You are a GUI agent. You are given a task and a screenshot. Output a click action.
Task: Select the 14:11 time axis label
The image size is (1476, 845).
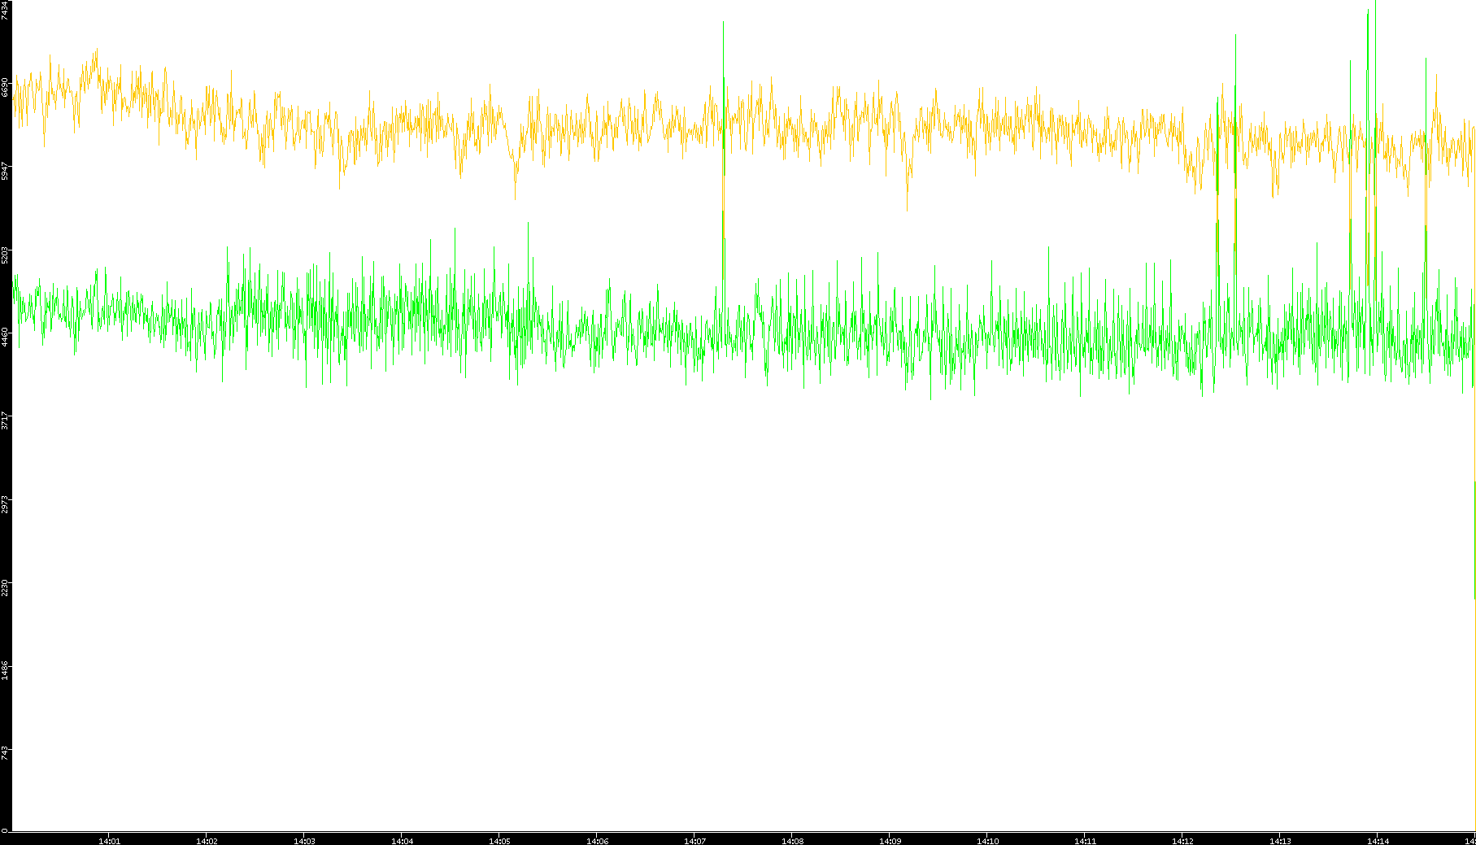(1085, 841)
